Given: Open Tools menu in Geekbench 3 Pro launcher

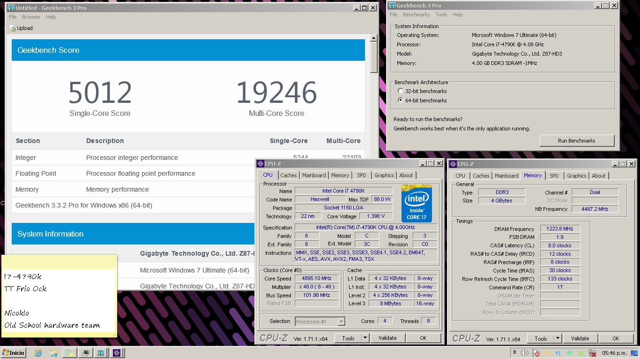Looking at the screenshot, I should tap(441, 14).
